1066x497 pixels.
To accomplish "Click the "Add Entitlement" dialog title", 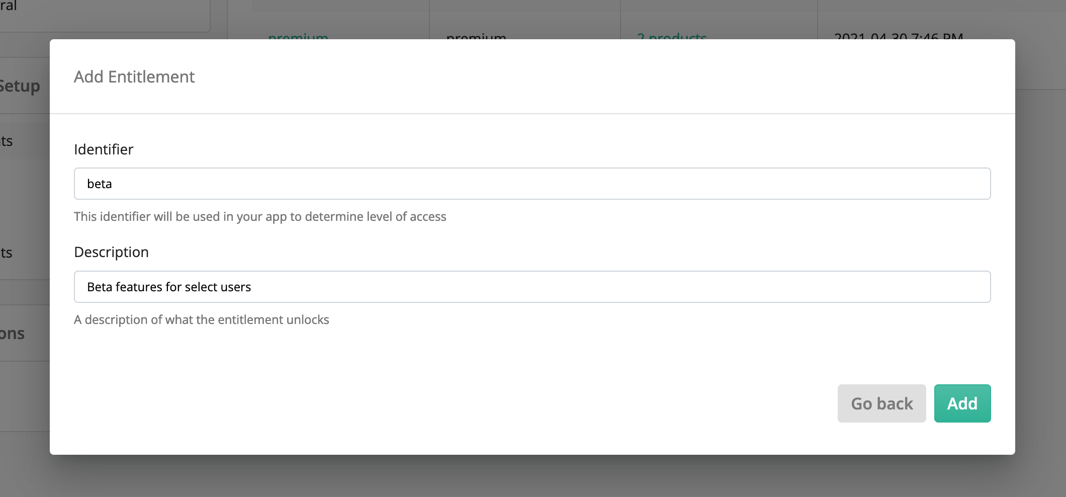I will click(x=134, y=76).
